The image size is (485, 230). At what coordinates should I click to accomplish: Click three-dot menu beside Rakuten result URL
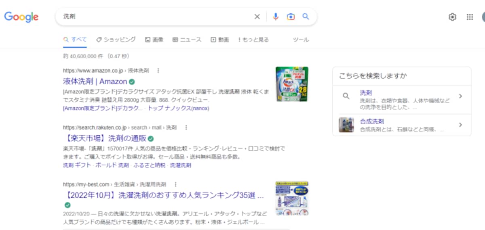point(186,128)
